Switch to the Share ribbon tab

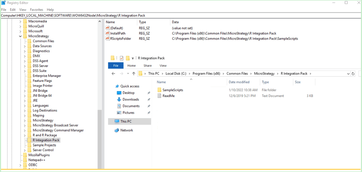[x=147, y=66]
